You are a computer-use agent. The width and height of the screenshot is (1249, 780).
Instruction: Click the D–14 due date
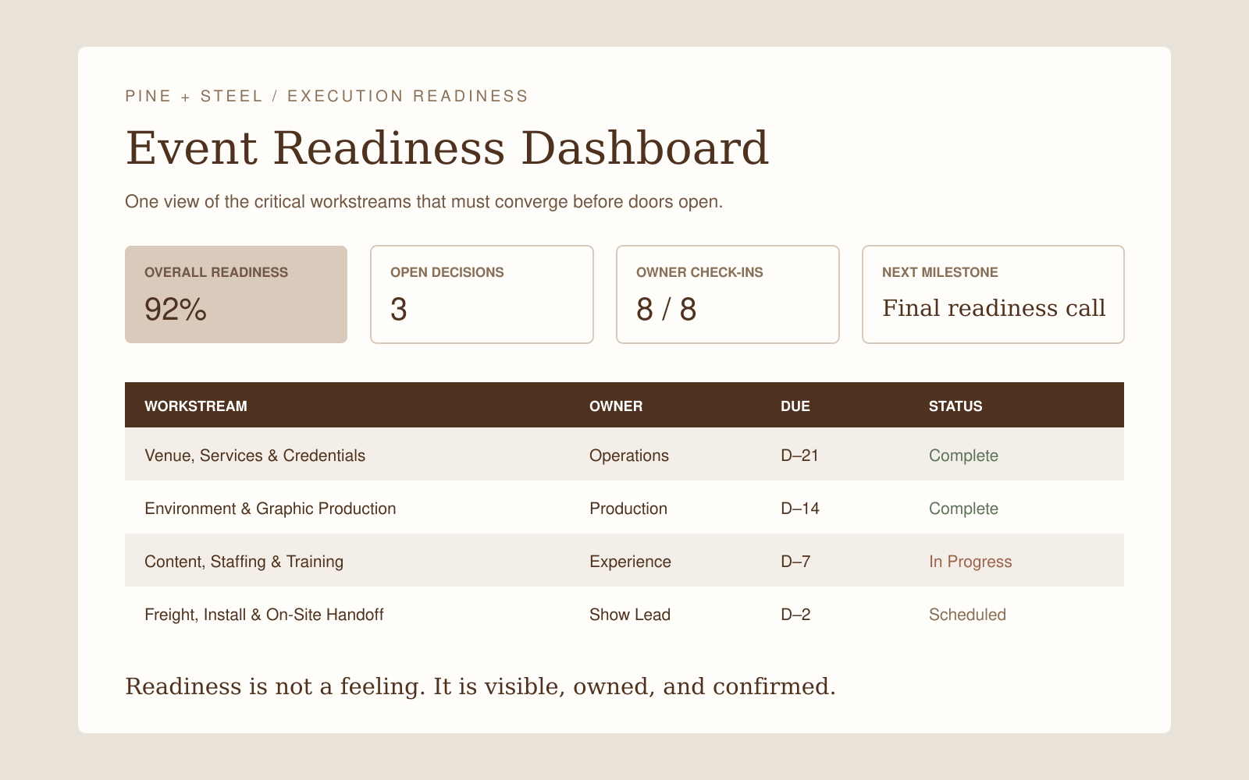click(x=800, y=509)
